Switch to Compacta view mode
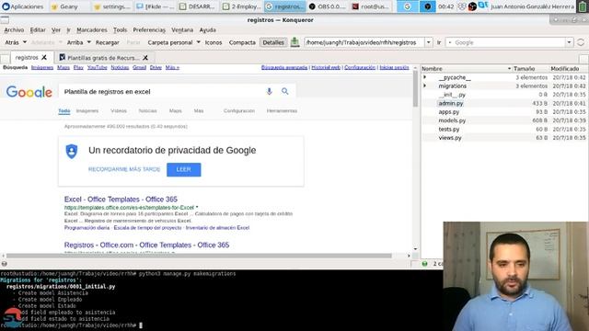Screen dimensions: 589x331 [x=242, y=43]
